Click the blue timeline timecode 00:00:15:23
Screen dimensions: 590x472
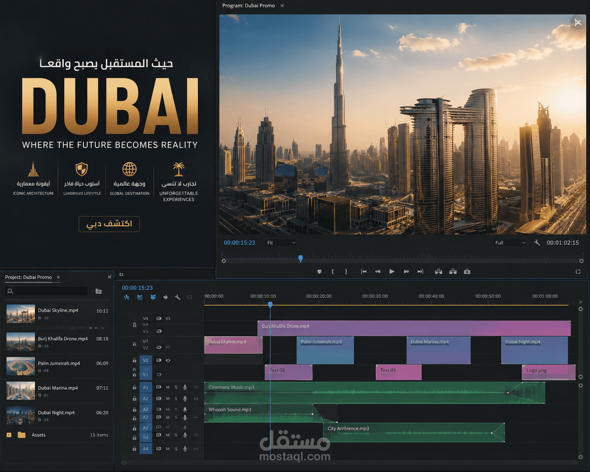click(137, 288)
